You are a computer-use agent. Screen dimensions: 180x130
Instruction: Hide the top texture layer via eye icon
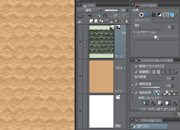point(80,42)
